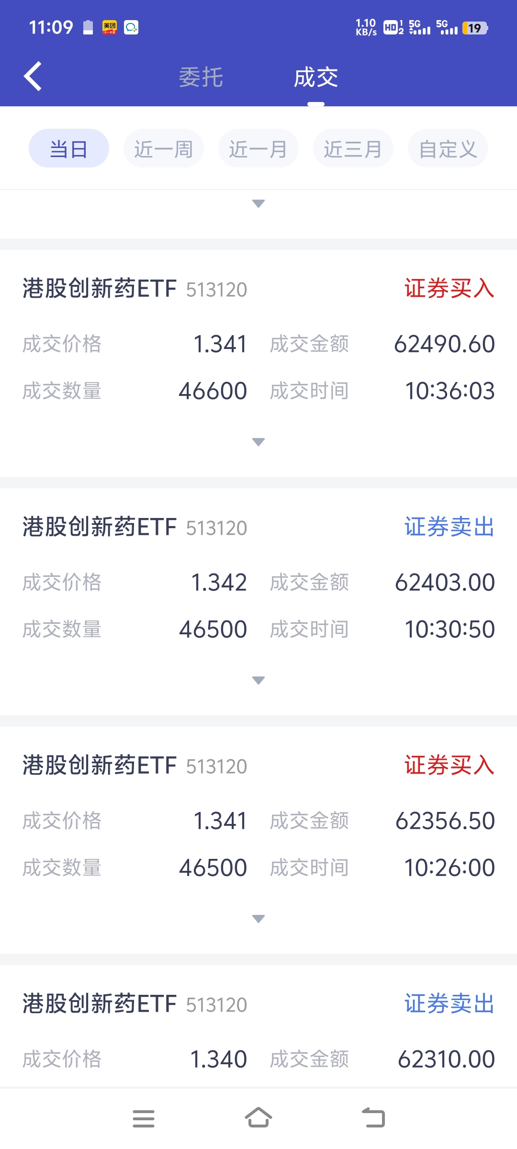517x1149 pixels.
Task: Select the 当日 date filter
Action: [x=69, y=148]
